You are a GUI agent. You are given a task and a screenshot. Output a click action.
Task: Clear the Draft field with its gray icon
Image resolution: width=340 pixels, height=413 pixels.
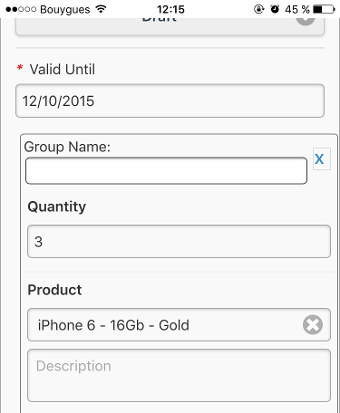click(x=306, y=21)
